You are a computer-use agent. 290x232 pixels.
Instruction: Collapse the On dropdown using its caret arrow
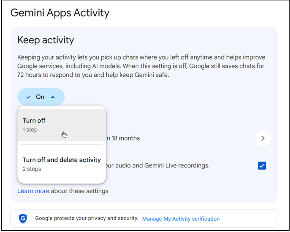53,97
